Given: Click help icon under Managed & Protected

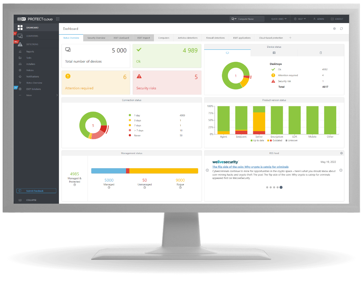Looking at the screenshot, I should [75, 185].
